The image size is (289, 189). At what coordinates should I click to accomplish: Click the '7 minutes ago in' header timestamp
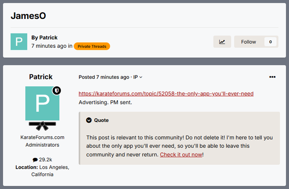coord(52,46)
